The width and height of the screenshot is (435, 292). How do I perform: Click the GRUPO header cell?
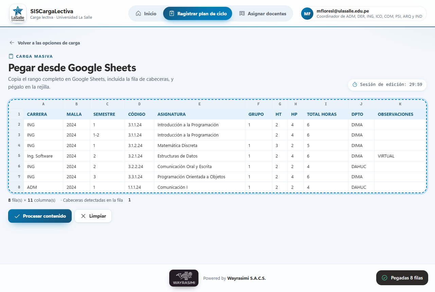click(x=259, y=114)
